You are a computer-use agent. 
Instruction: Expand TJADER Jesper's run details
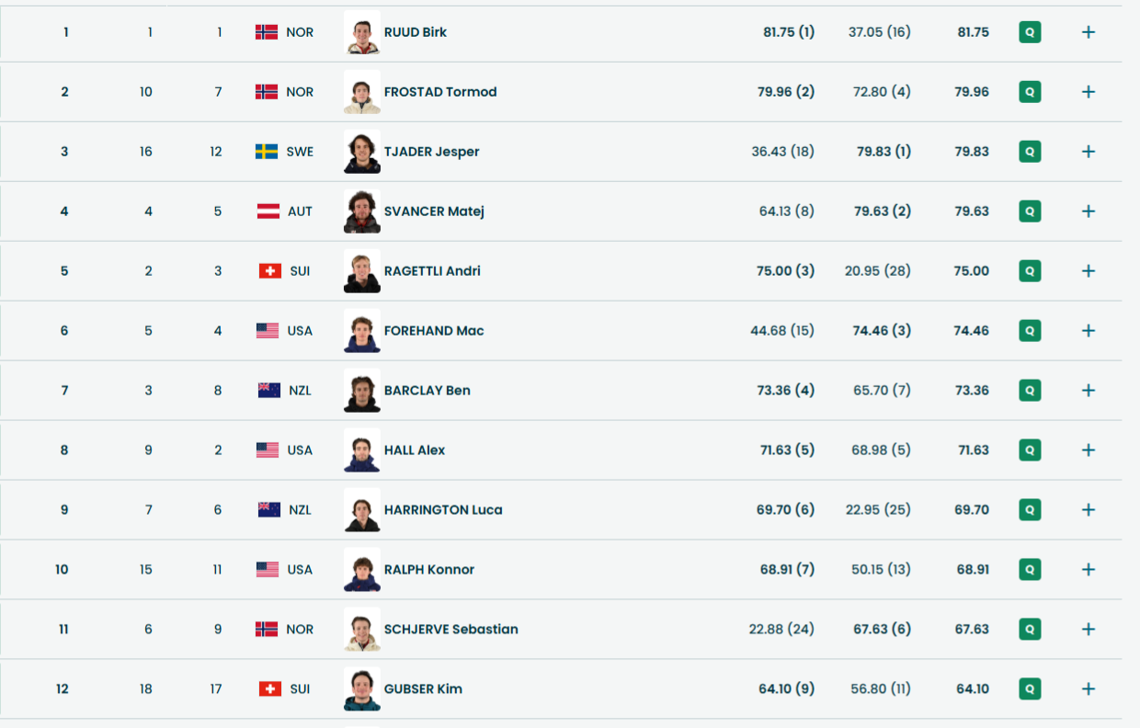(x=1089, y=152)
